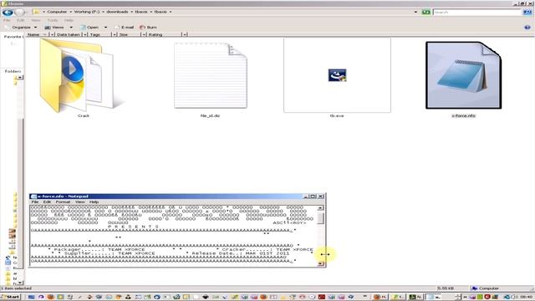The width and height of the screenshot is (535, 301).
Task: Click the "P R E S E N T S" line in Notepad
Action: tap(134, 227)
